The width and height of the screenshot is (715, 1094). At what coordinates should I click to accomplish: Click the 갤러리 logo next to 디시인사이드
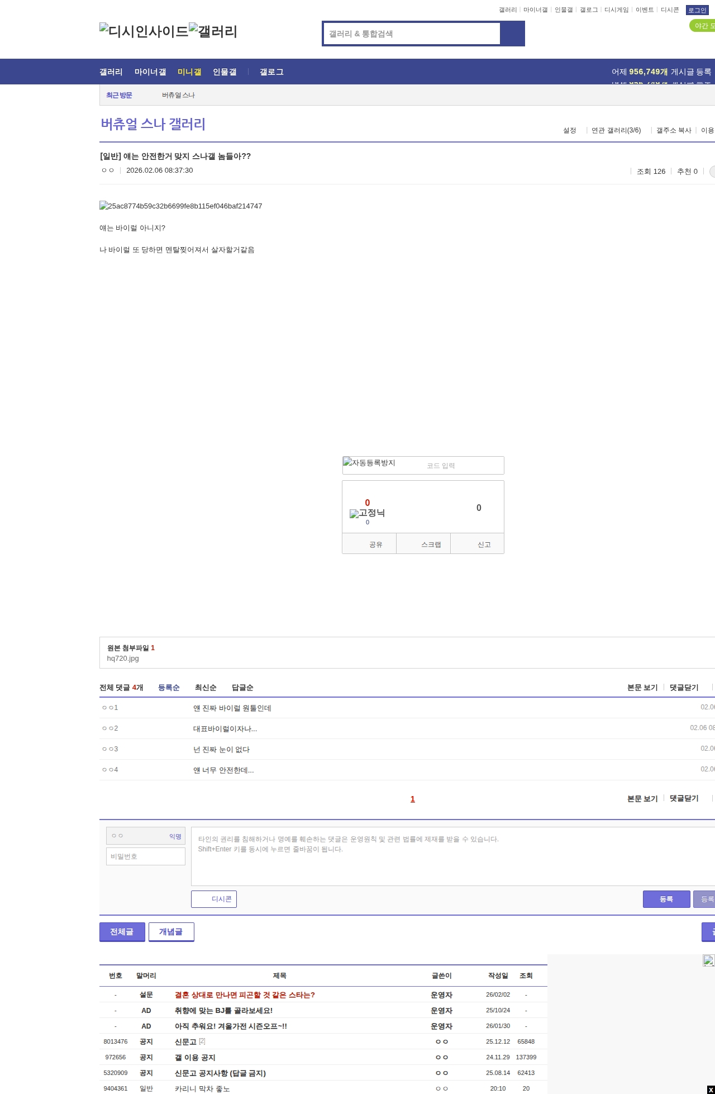tap(213, 31)
